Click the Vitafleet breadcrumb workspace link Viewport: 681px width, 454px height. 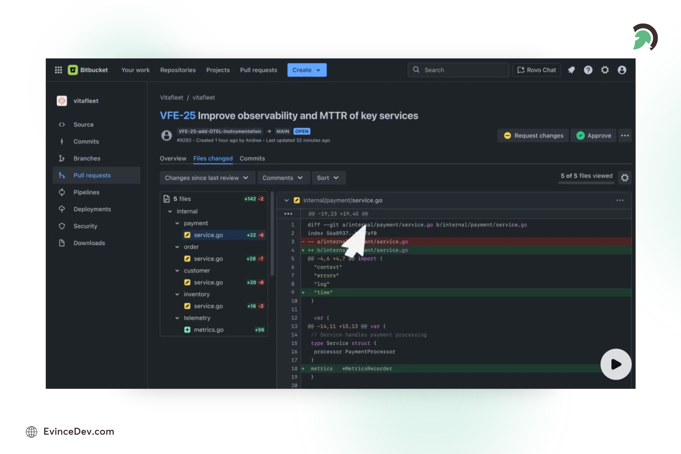(171, 98)
